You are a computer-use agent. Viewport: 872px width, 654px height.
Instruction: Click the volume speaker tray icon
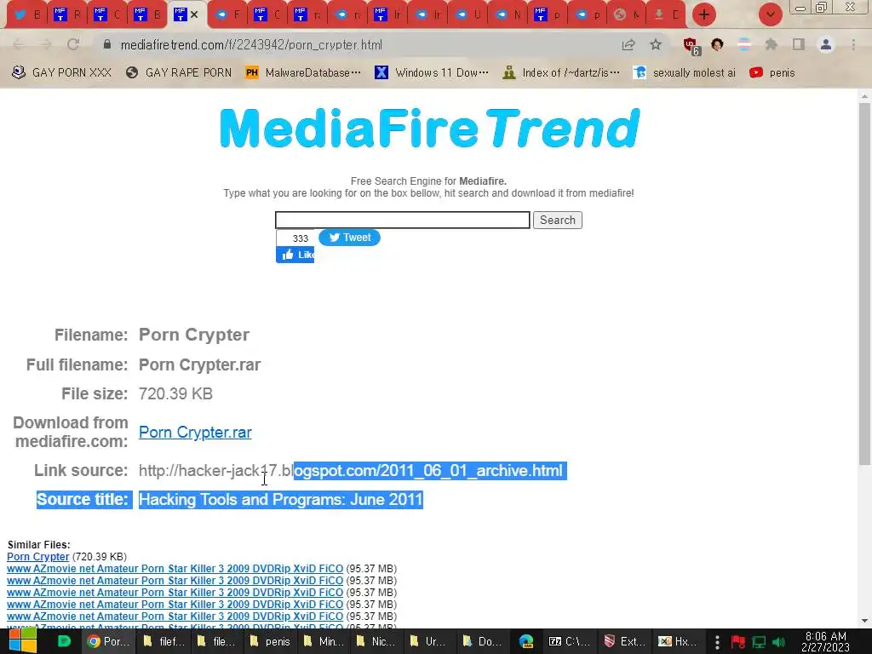779,642
